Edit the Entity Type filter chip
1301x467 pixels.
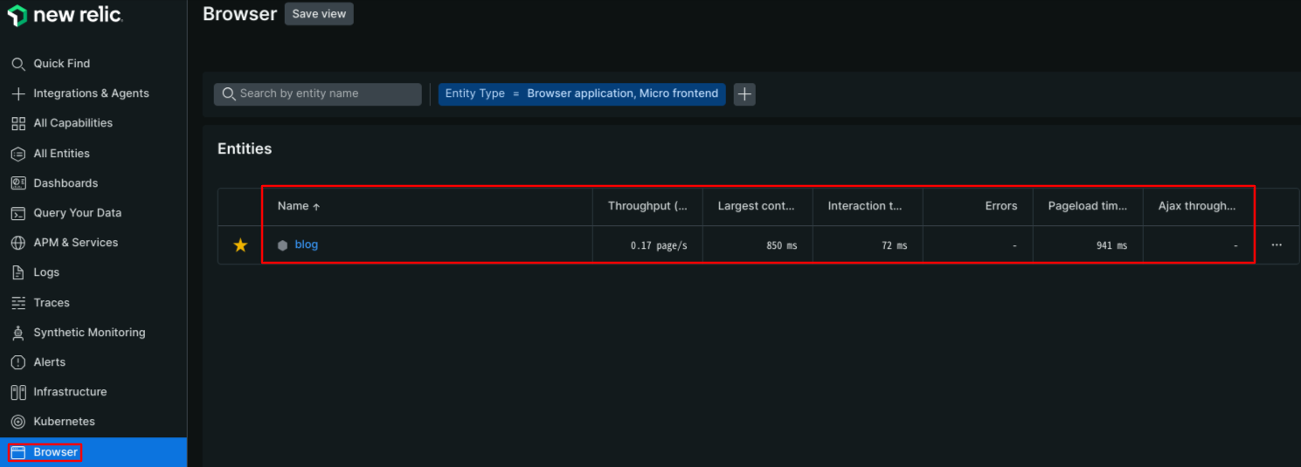click(x=582, y=94)
